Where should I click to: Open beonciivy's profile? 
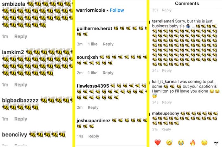[15, 135]
